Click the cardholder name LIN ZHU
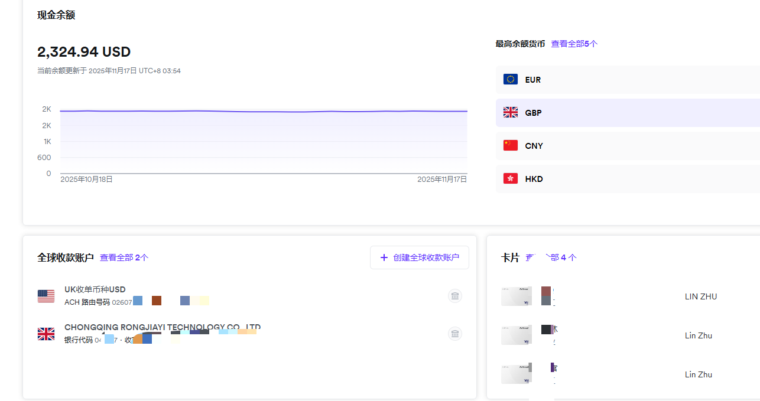This screenshot has height=401, width=760. point(700,296)
